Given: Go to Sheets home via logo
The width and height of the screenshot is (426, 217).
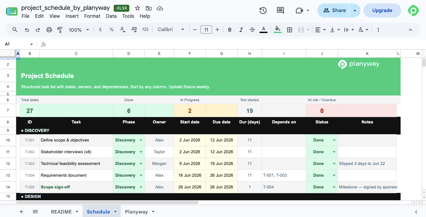Looking at the screenshot, I should pyautogui.click(x=12, y=11).
